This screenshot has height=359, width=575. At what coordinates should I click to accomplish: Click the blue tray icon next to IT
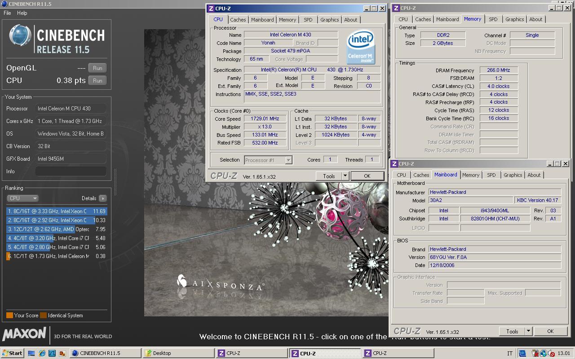pyautogui.click(x=522, y=353)
